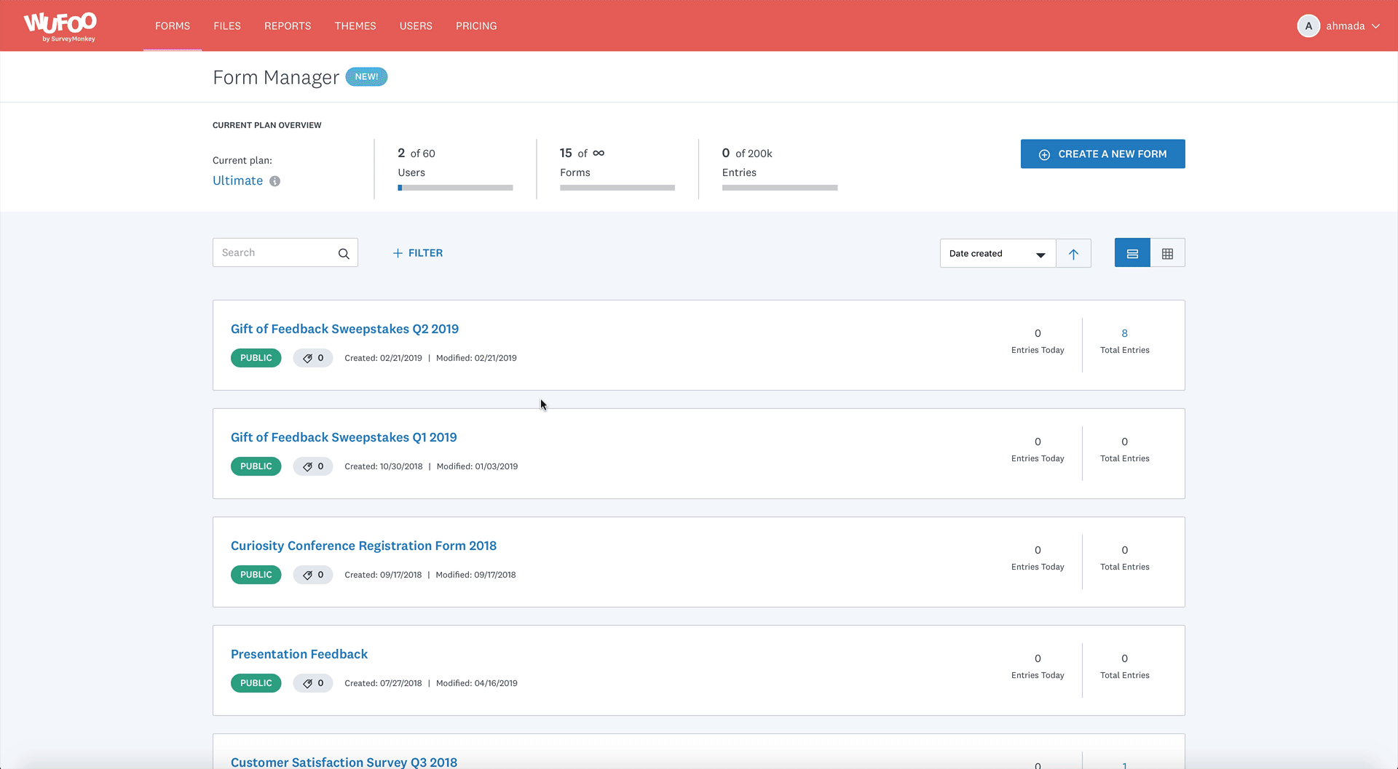Open Gift of Feedback Sweepstakes Q1 2019 form
Screen dimensions: 1398x769
[x=344, y=437]
